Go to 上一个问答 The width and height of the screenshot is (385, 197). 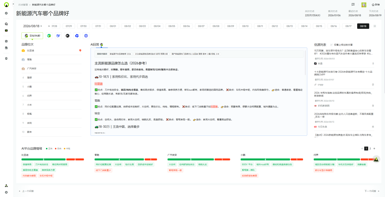(x=26, y=191)
